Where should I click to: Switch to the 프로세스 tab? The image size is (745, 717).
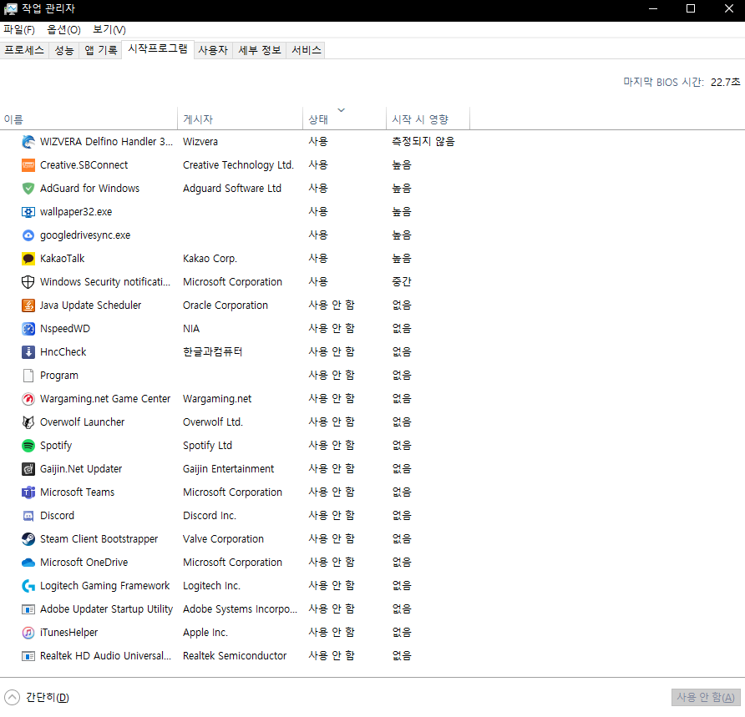pos(24,50)
